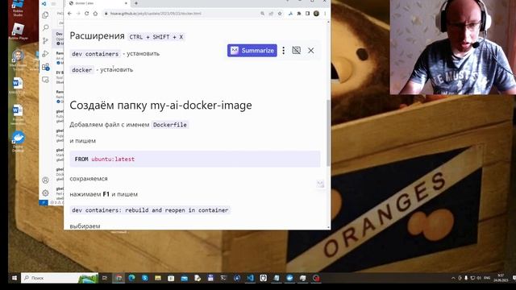This screenshot has height=290, width=516.
Task: Open Explorer in VS Code activity bar
Action: 45,14
